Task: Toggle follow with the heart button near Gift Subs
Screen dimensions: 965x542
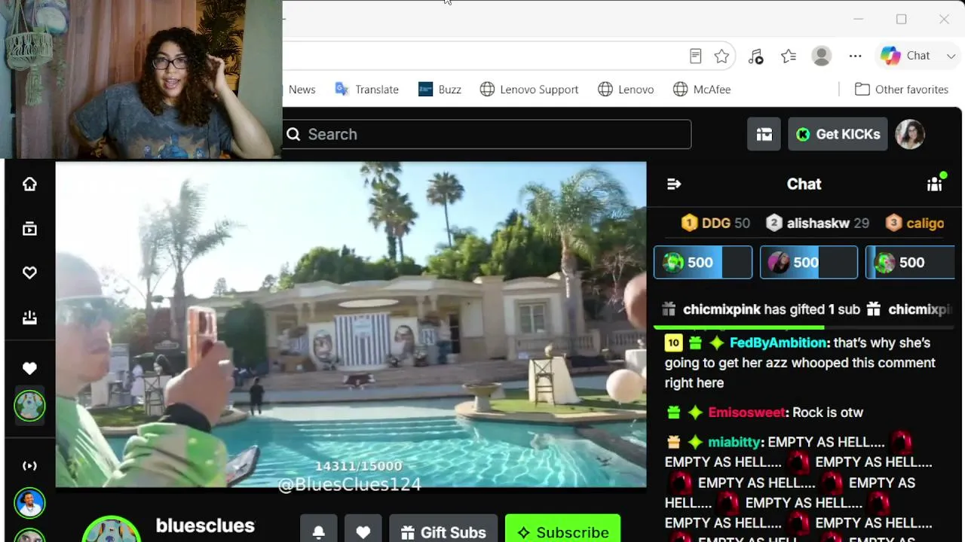Action: pos(363,532)
